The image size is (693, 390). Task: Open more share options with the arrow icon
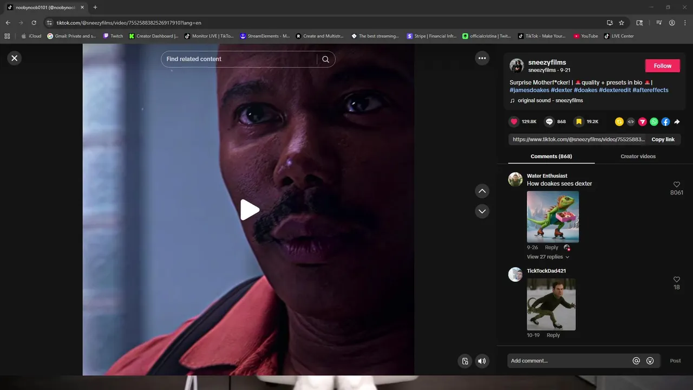click(x=677, y=122)
